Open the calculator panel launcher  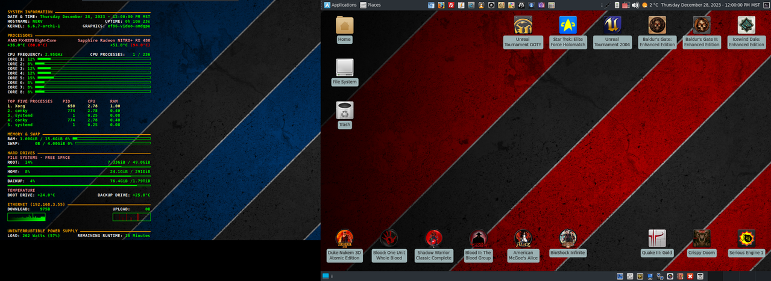[x=552, y=5]
